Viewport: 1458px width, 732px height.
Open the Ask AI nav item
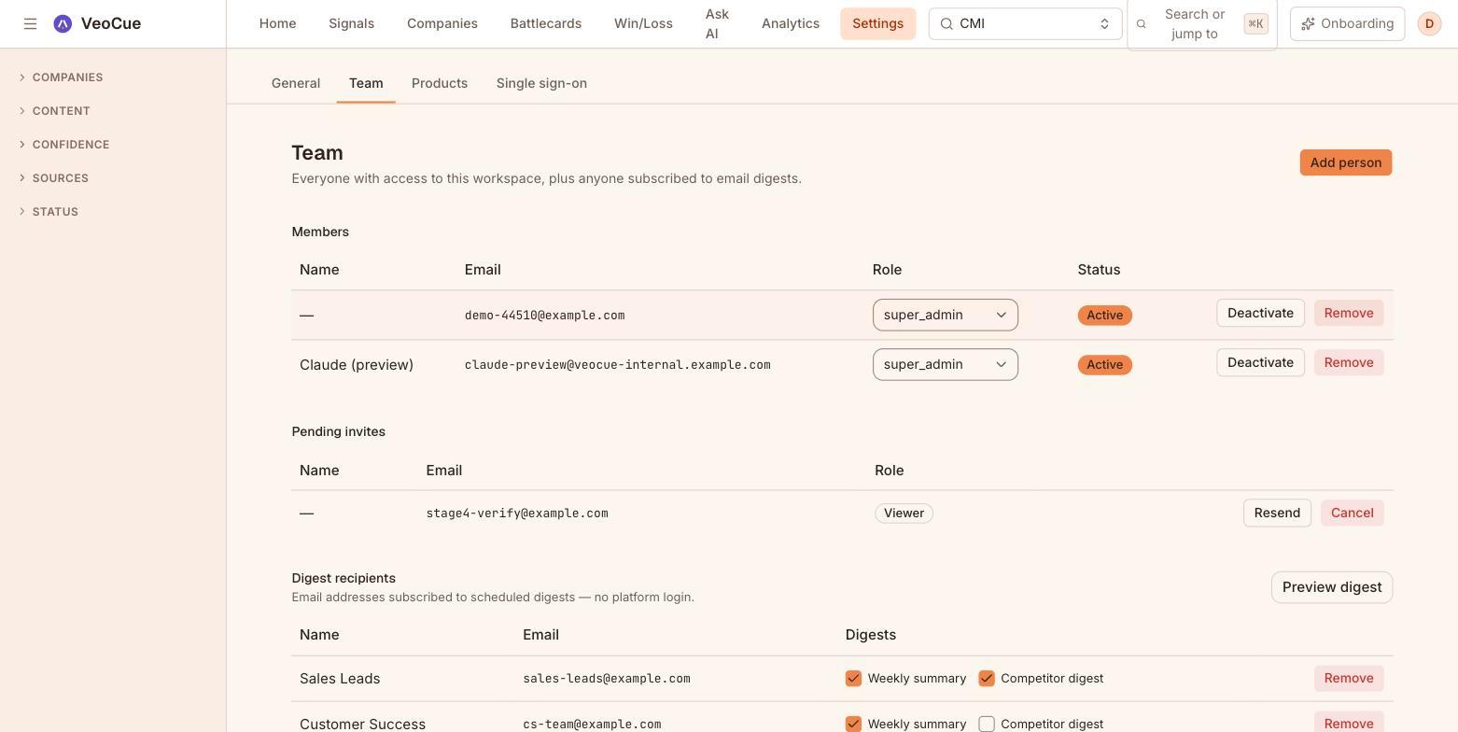[x=717, y=23]
